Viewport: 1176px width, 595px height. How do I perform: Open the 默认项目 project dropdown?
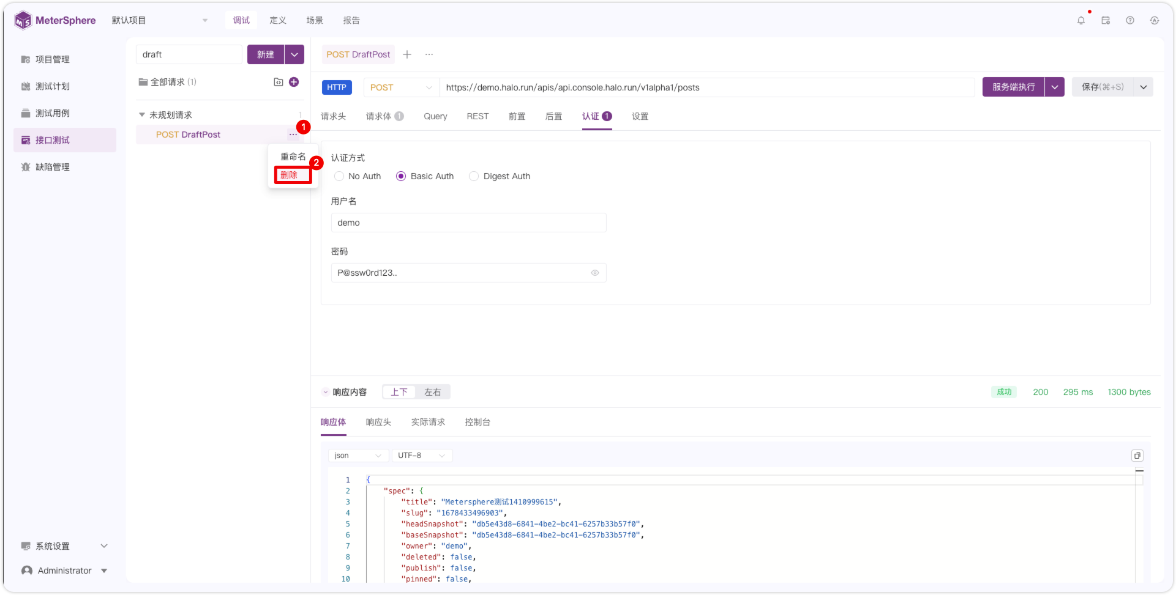(x=160, y=20)
